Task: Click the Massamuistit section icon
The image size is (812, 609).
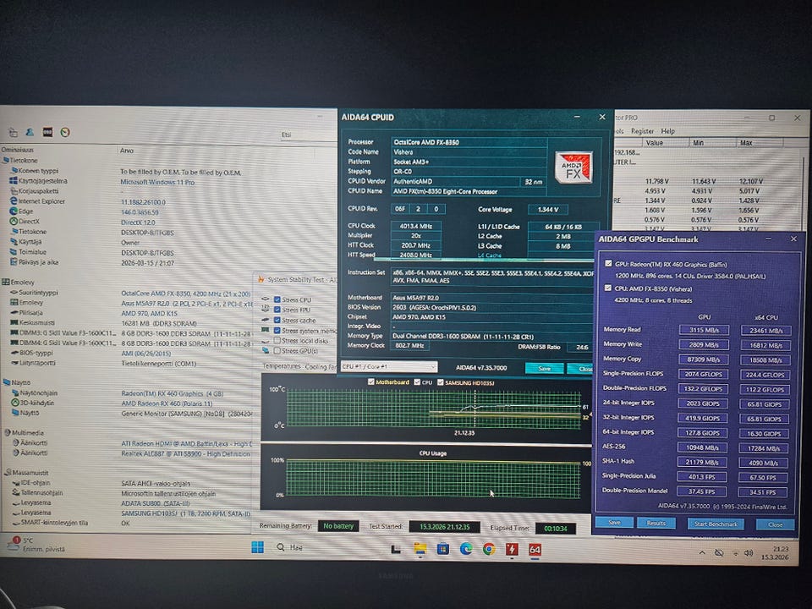Action: click(8, 472)
